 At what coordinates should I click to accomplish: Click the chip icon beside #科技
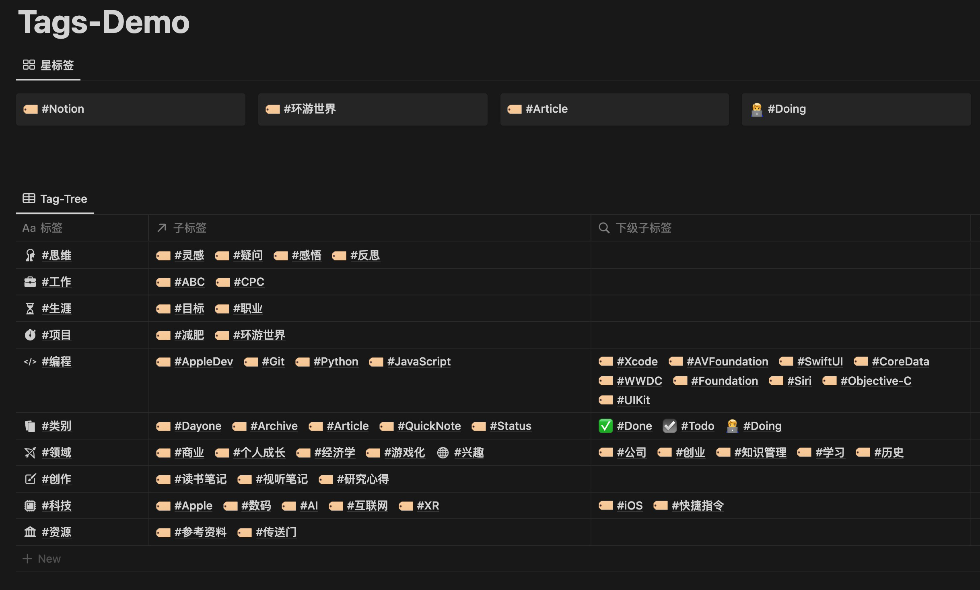[x=30, y=505]
